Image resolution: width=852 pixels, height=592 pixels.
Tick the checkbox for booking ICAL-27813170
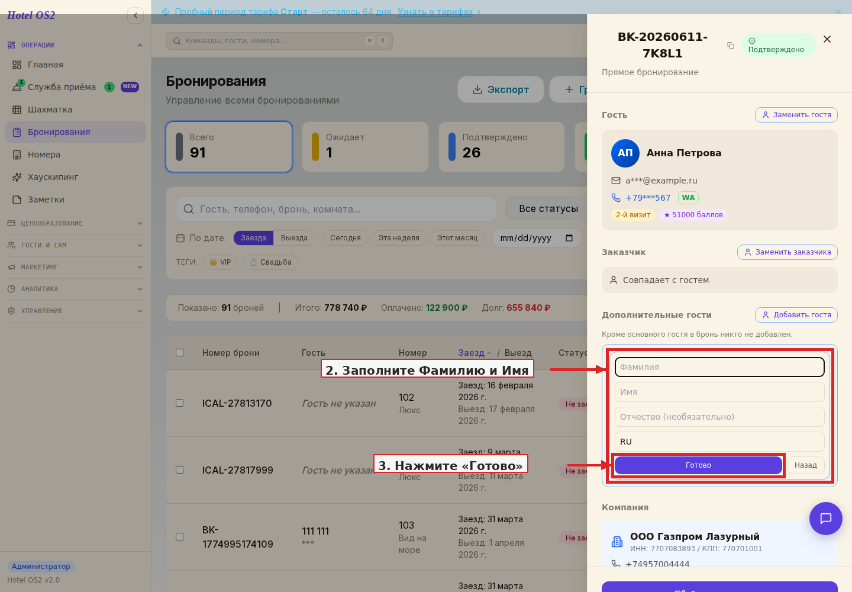coord(180,403)
